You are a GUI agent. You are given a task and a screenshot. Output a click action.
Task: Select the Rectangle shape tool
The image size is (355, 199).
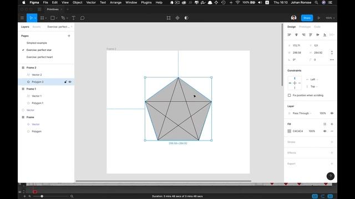pyautogui.click(x=53, y=18)
